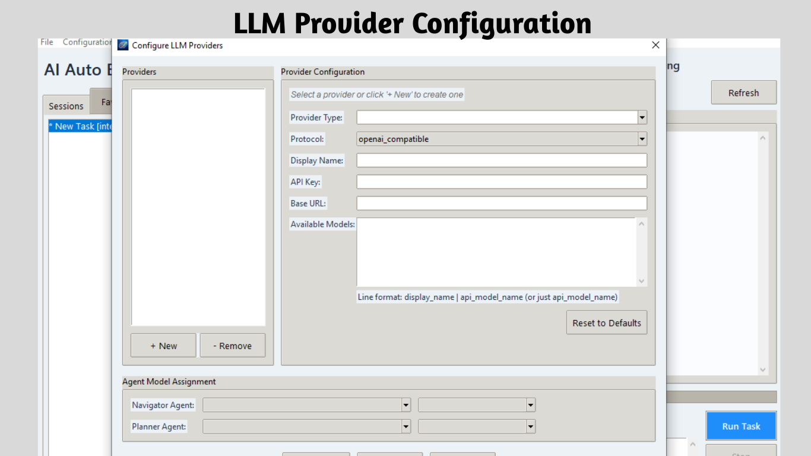Click the Agent Model Assignment group label

169,382
